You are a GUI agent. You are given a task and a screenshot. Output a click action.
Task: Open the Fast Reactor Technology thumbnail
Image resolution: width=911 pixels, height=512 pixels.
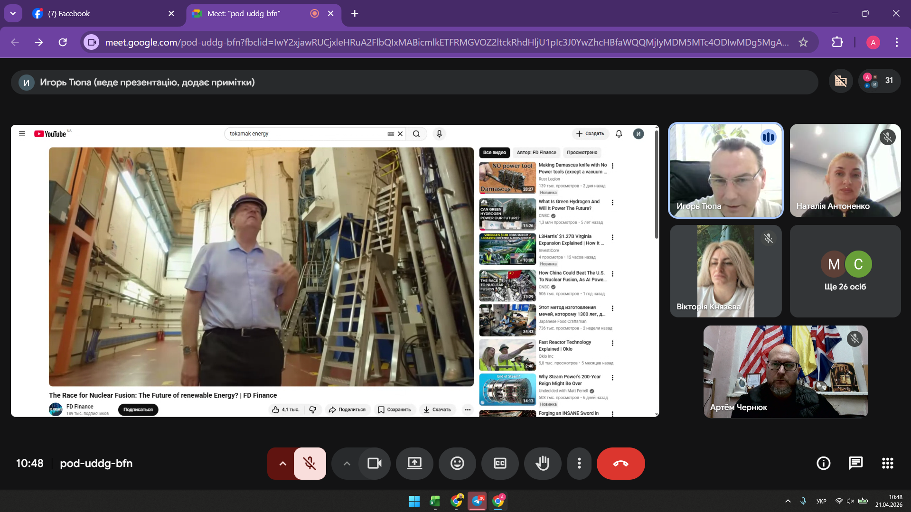507,355
